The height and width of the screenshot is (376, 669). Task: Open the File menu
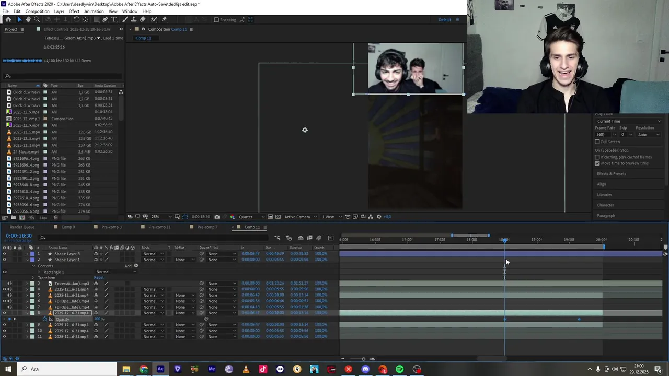coord(5,11)
